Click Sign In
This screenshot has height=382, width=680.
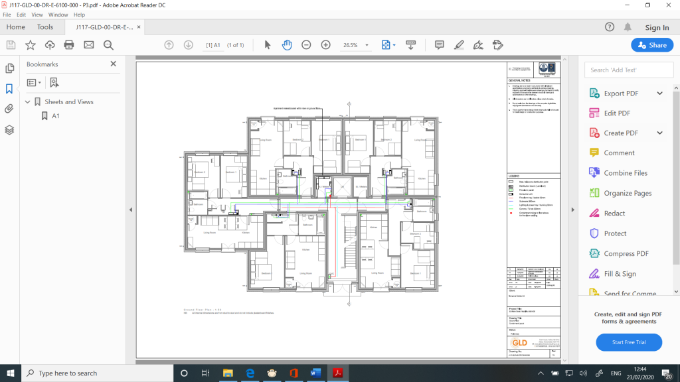[x=657, y=27]
